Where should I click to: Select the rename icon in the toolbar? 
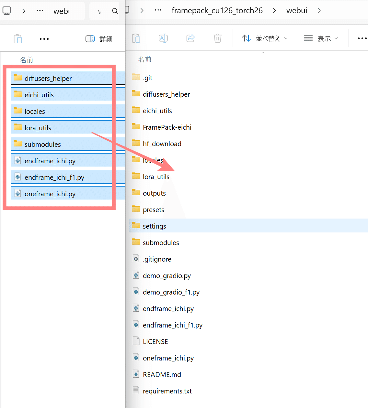[x=163, y=38]
